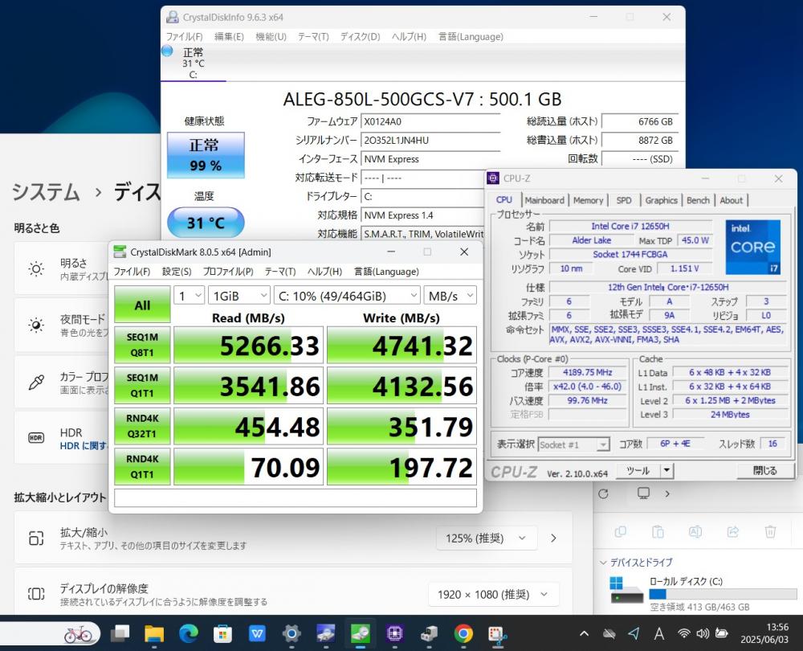
Task: Expand the scale setting chevron arrow
Action: (x=553, y=538)
